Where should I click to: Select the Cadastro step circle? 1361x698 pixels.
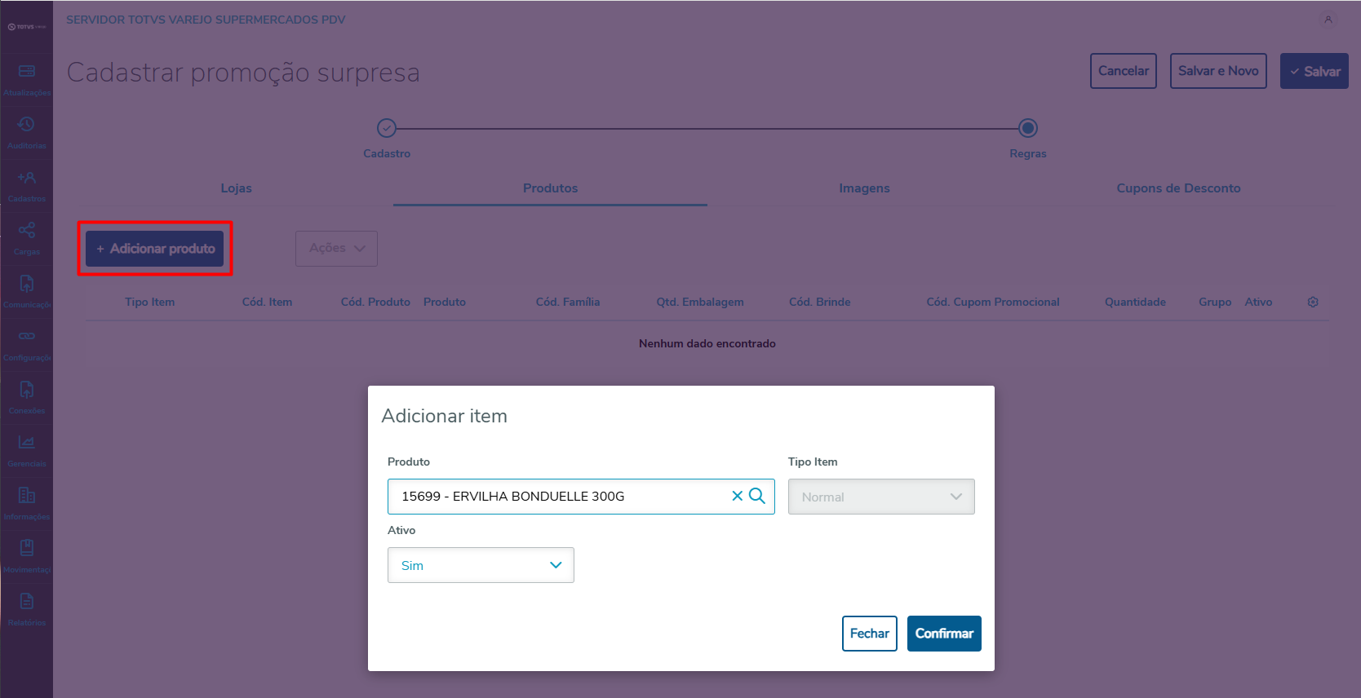pos(387,128)
